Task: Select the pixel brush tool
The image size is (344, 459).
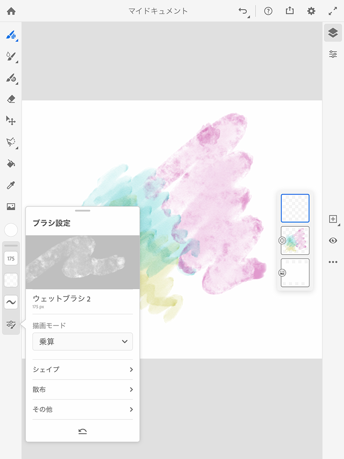Action: 11,35
